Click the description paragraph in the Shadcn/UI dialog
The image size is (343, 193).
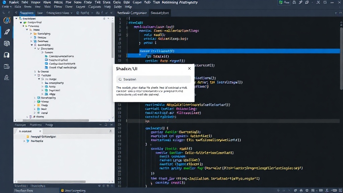pos(152,91)
